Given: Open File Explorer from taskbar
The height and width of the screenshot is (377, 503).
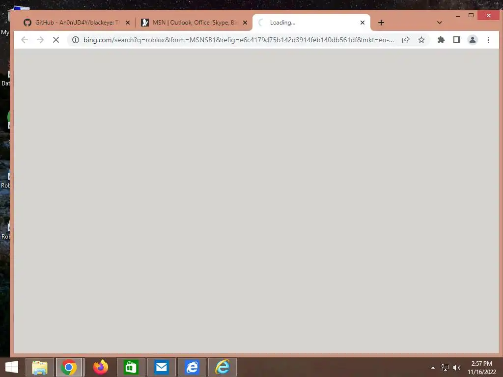Looking at the screenshot, I should pyautogui.click(x=40, y=367).
